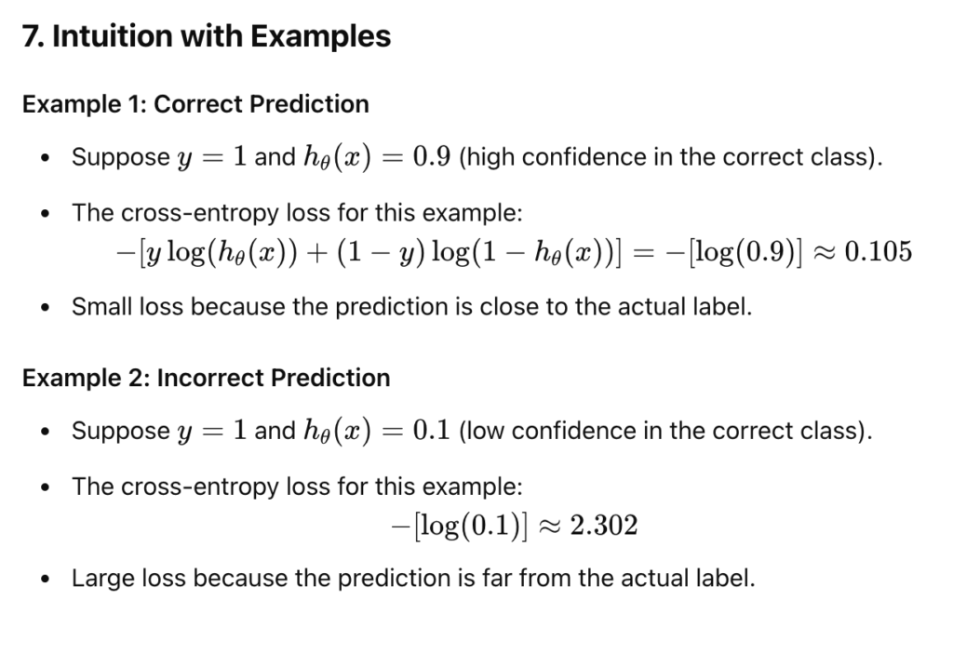Click the bullet before 'Small loss'
The width and height of the screenshot is (953, 667).
45,307
